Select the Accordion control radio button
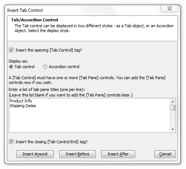 [45, 67]
